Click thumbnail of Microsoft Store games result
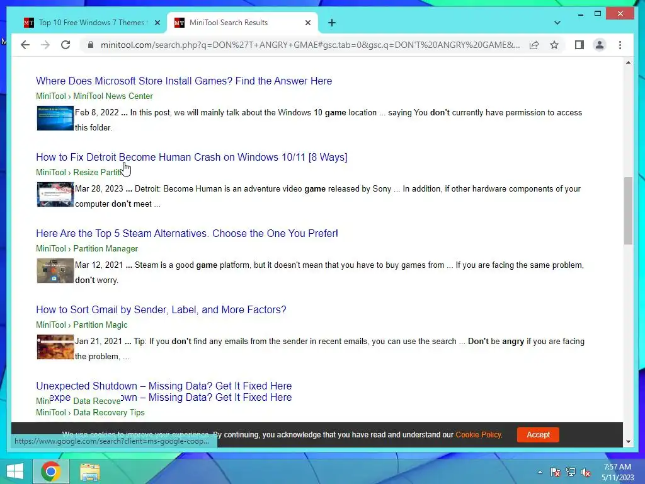The image size is (645, 484). 55,118
